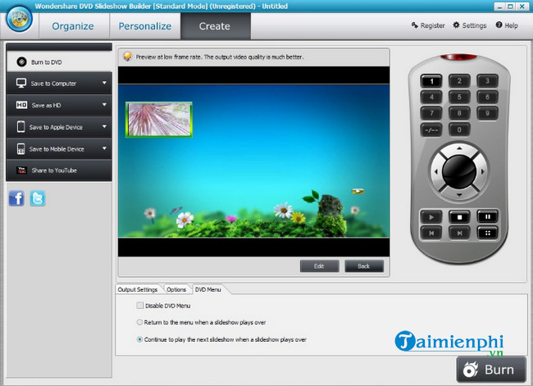Play the preview on remote
Screen dimensions: 533x386
pos(431,217)
